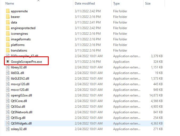Select the Qt5Svg.dll file name
180x136 pixels.
[x=18, y=118]
